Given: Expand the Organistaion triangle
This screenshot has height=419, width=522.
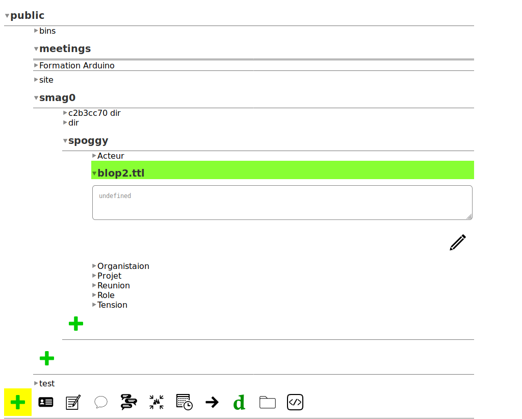Looking at the screenshot, I should [94, 266].
